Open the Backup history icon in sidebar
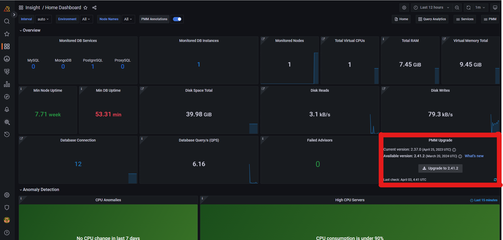This screenshot has height=240, width=503. (x=7, y=134)
